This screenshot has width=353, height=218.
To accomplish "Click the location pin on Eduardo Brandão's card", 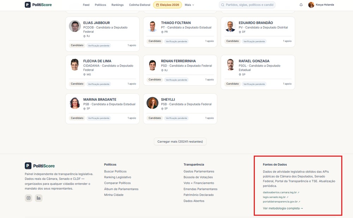I will [x=240, y=32].
